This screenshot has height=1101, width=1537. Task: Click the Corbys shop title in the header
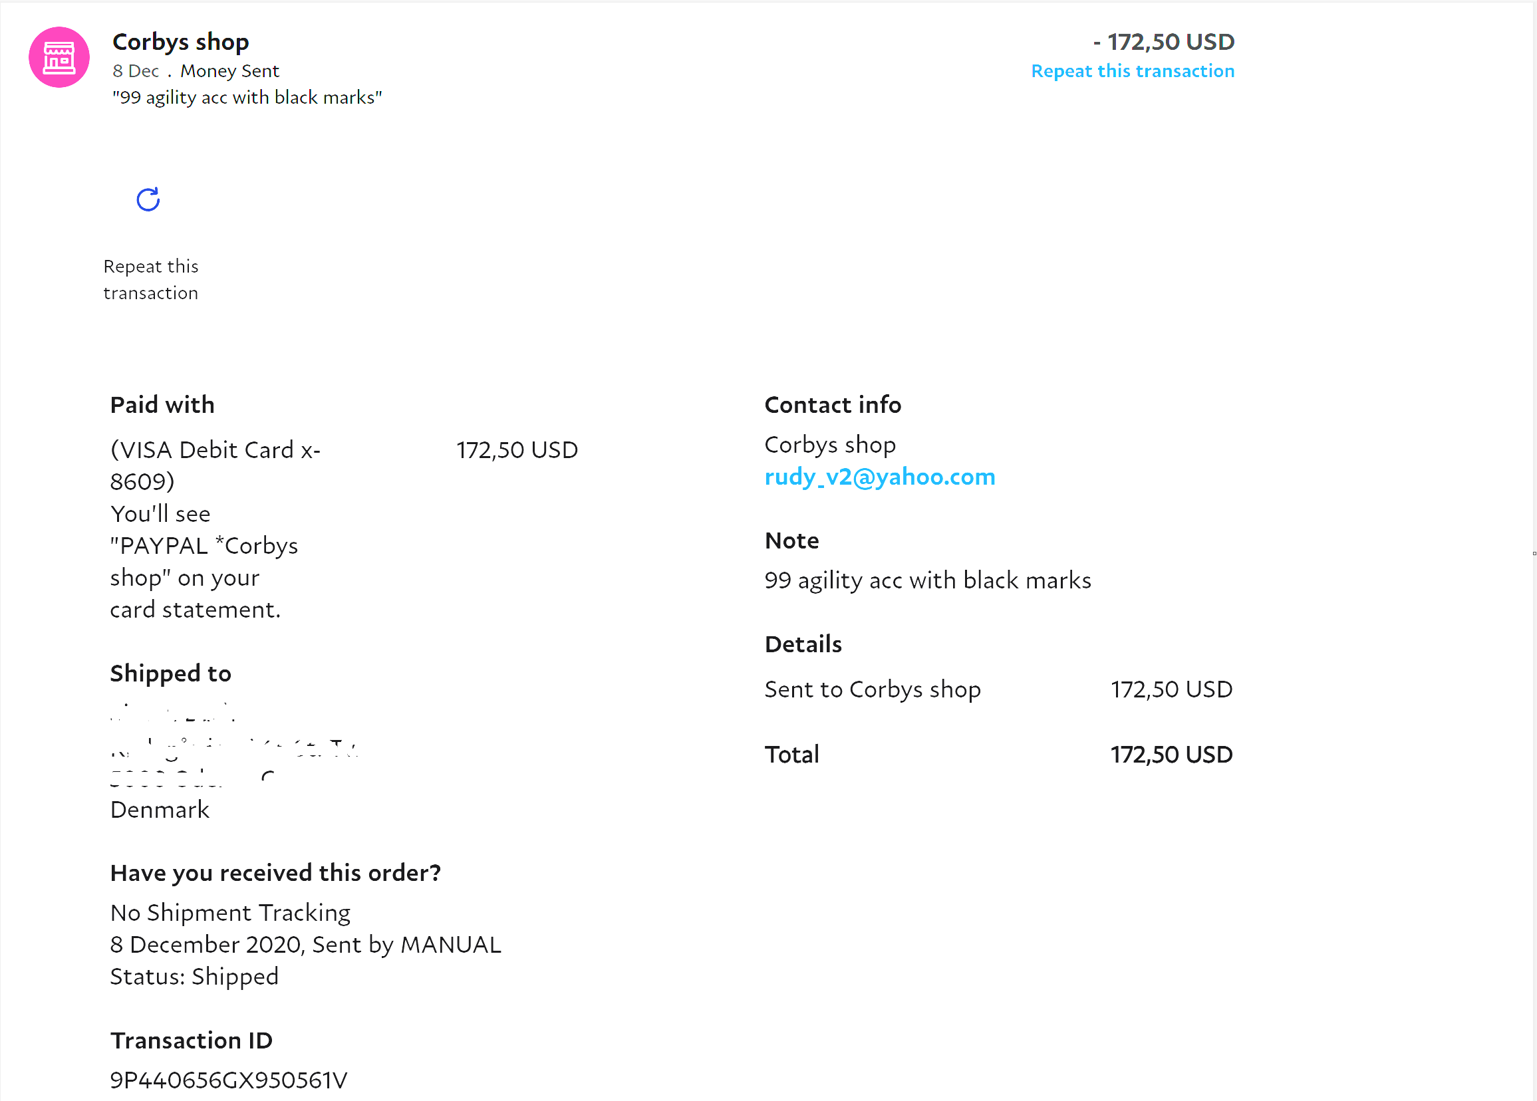click(x=180, y=42)
